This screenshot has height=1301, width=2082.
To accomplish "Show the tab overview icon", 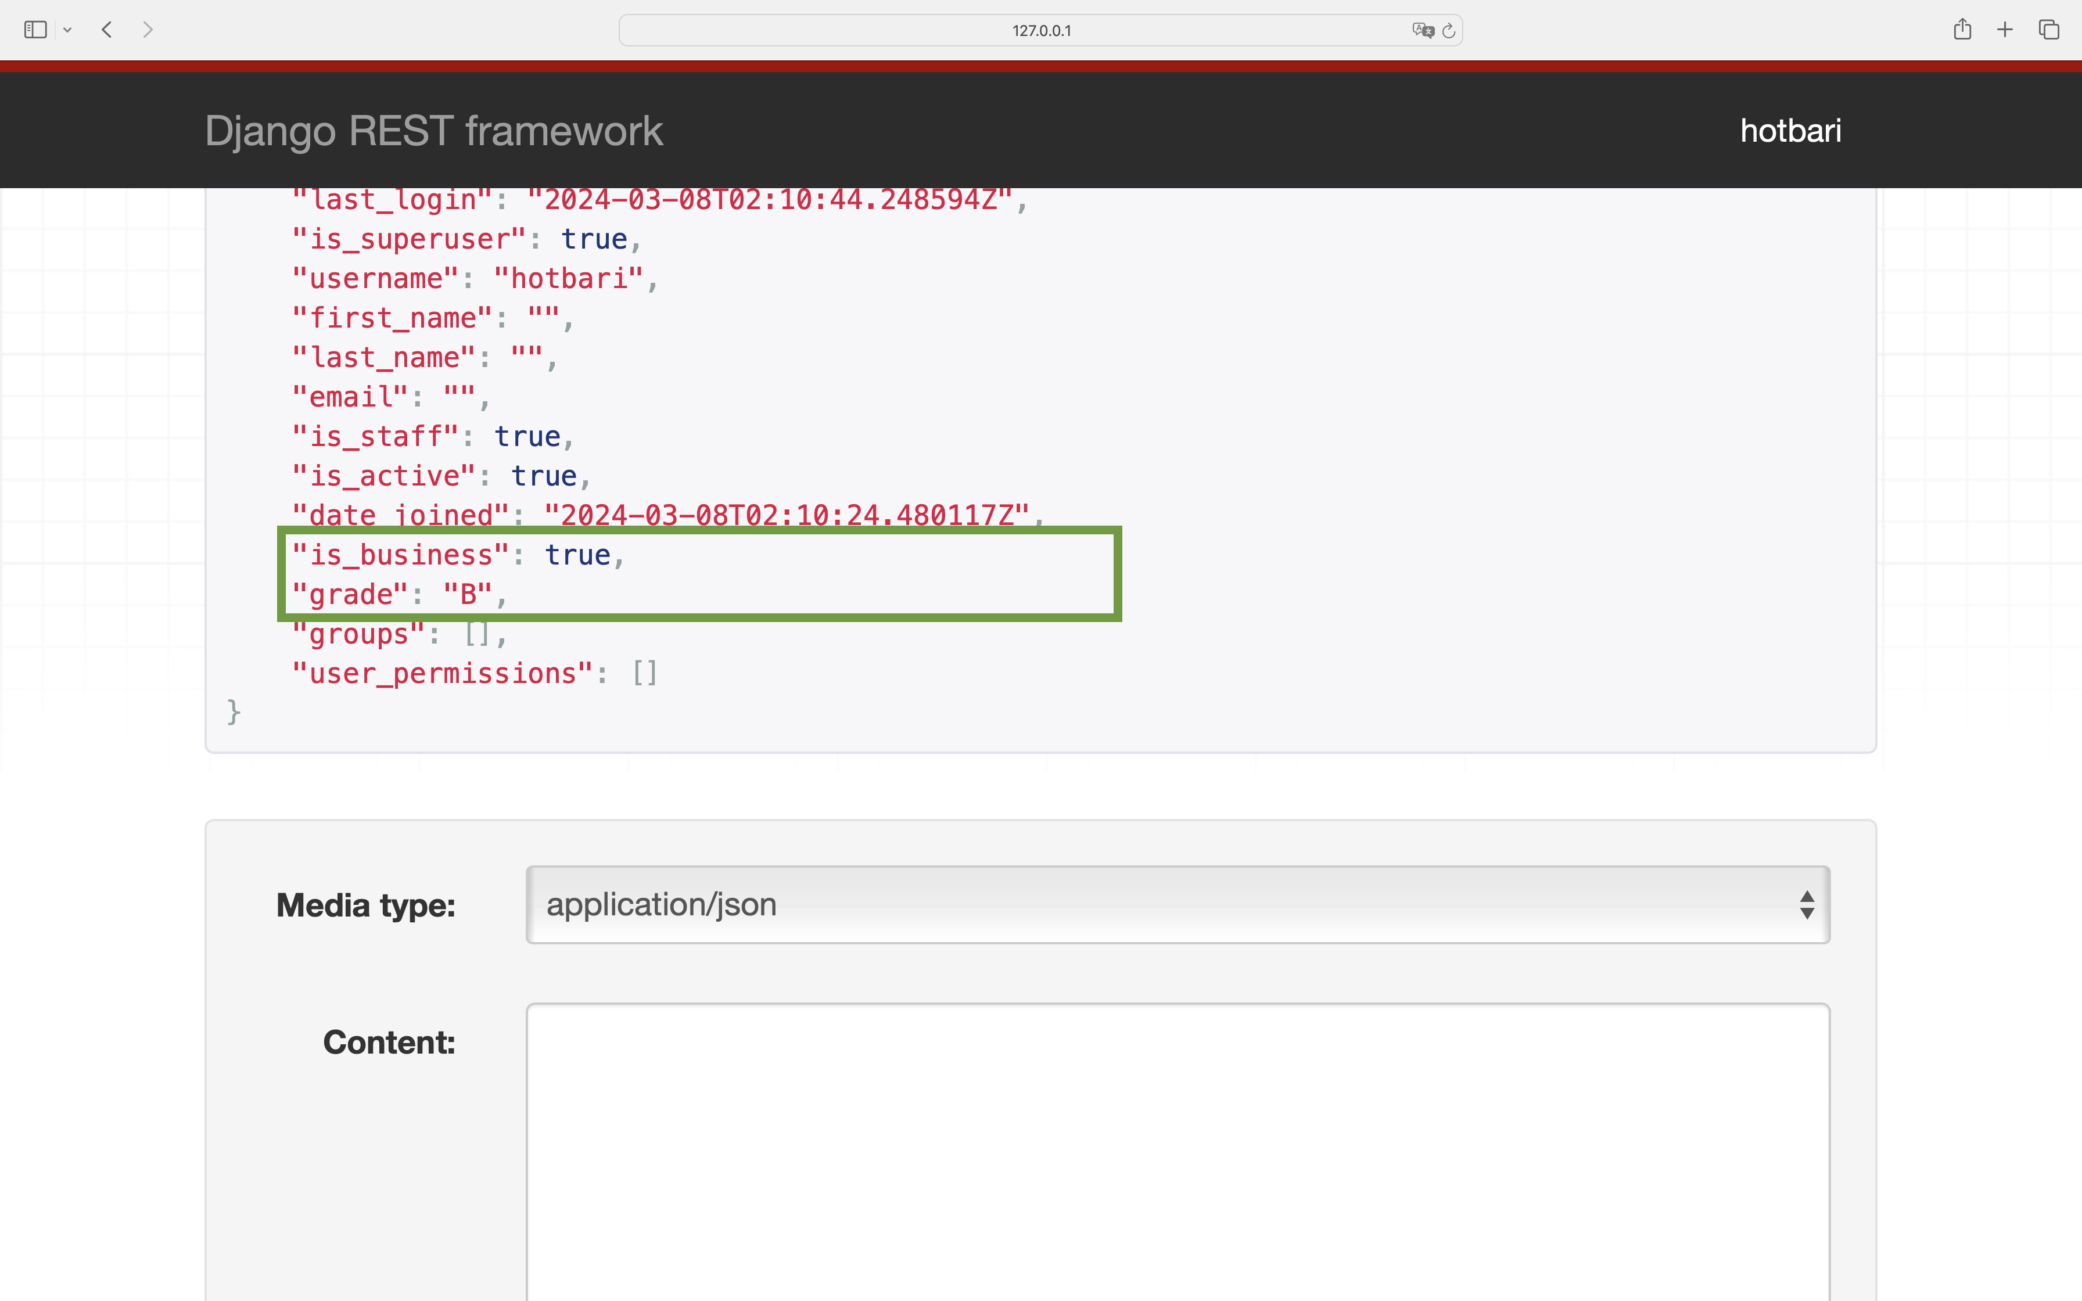I will tap(2048, 30).
